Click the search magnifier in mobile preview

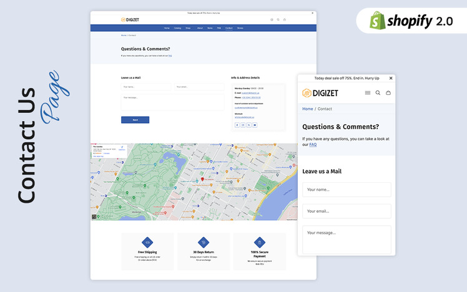pyautogui.click(x=378, y=93)
